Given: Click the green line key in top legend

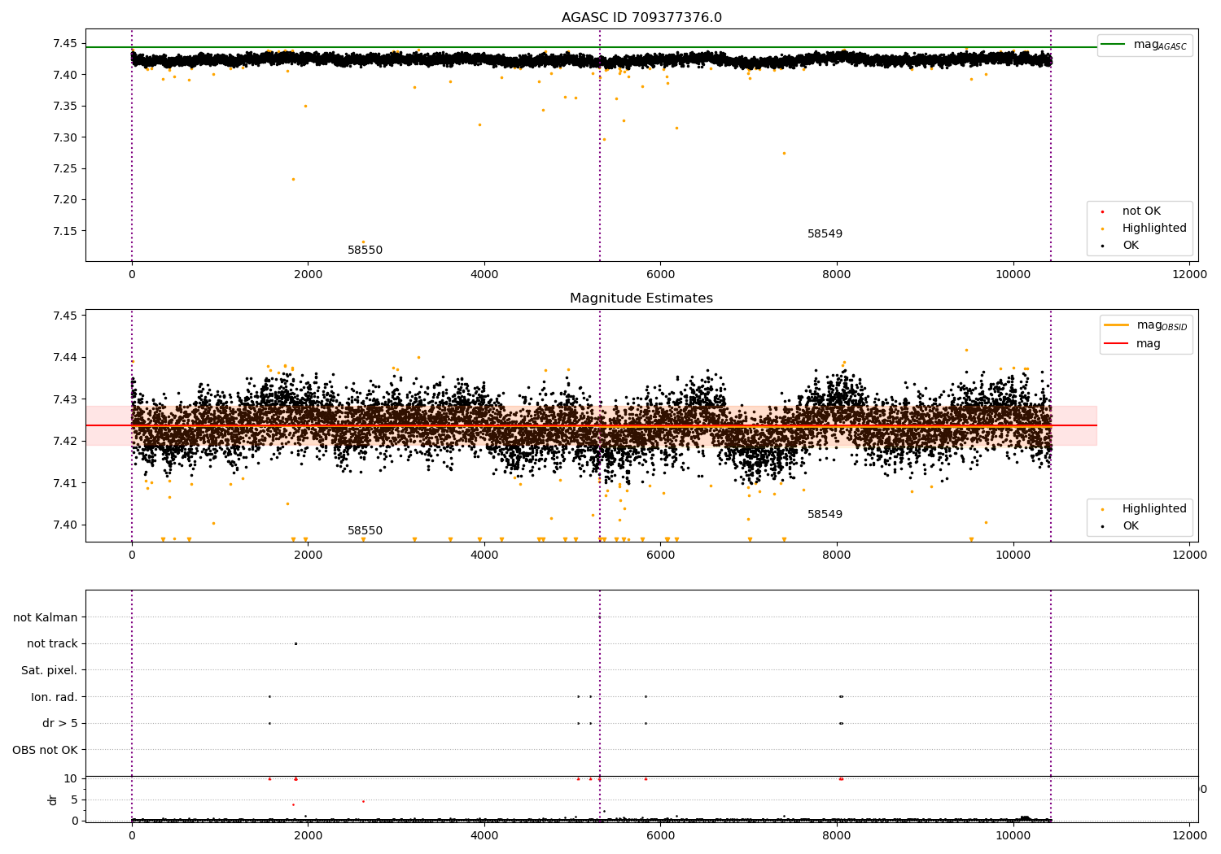Looking at the screenshot, I should click(x=1113, y=45).
